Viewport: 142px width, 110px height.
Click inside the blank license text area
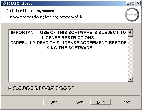click(x=68, y=66)
